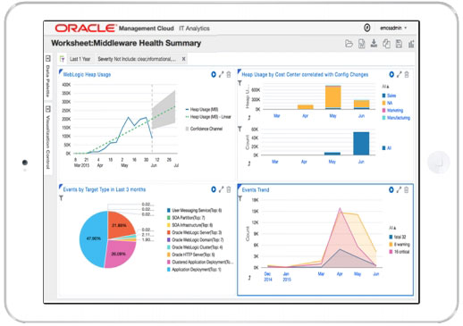Toggle the Manufacturing legend series
Viewport: 463px width, 326px height.
tap(396, 118)
